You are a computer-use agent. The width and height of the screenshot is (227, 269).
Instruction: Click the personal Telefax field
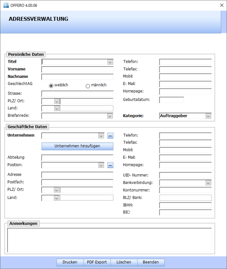[185, 70]
